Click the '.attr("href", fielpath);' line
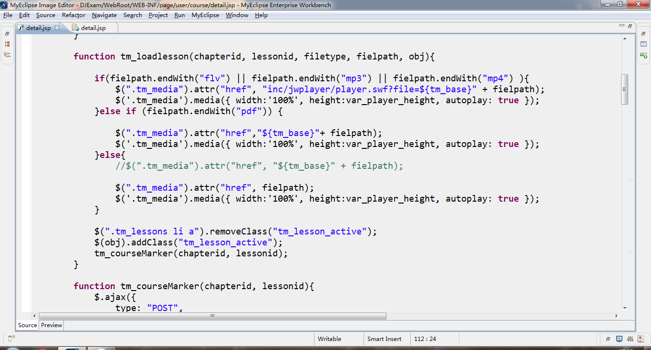 (214, 188)
